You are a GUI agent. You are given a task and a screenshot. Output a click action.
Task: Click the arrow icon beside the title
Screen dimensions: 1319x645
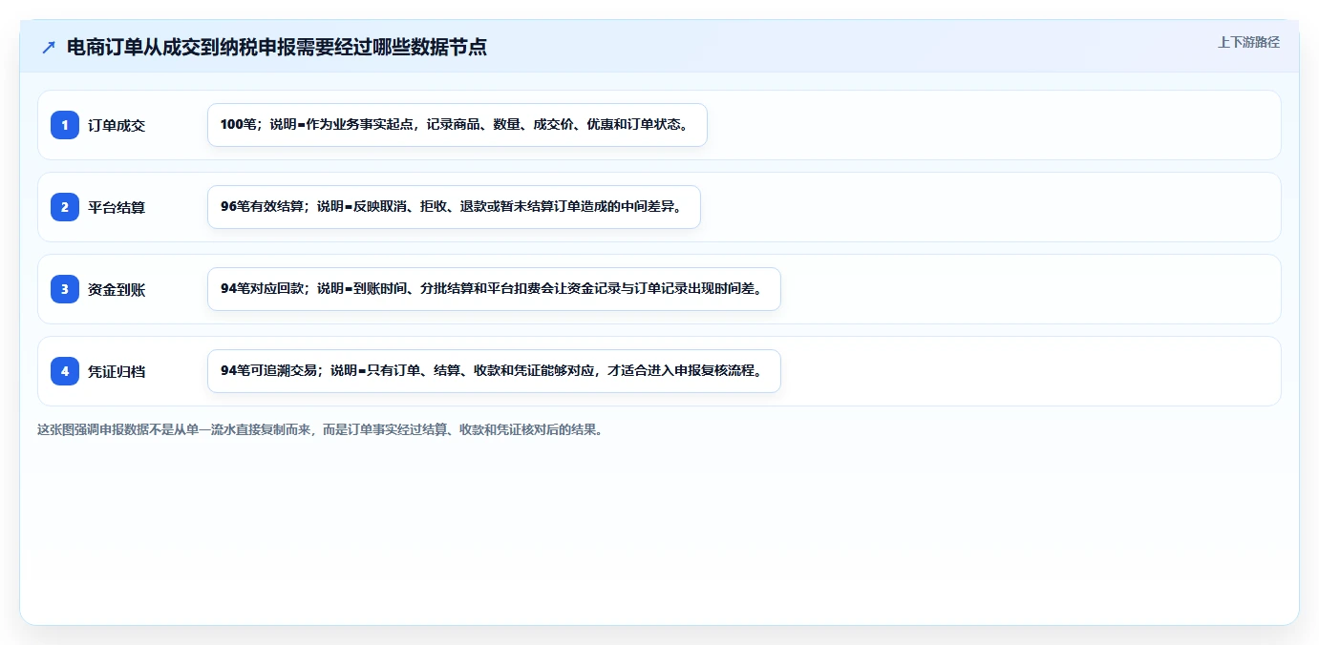tap(49, 47)
